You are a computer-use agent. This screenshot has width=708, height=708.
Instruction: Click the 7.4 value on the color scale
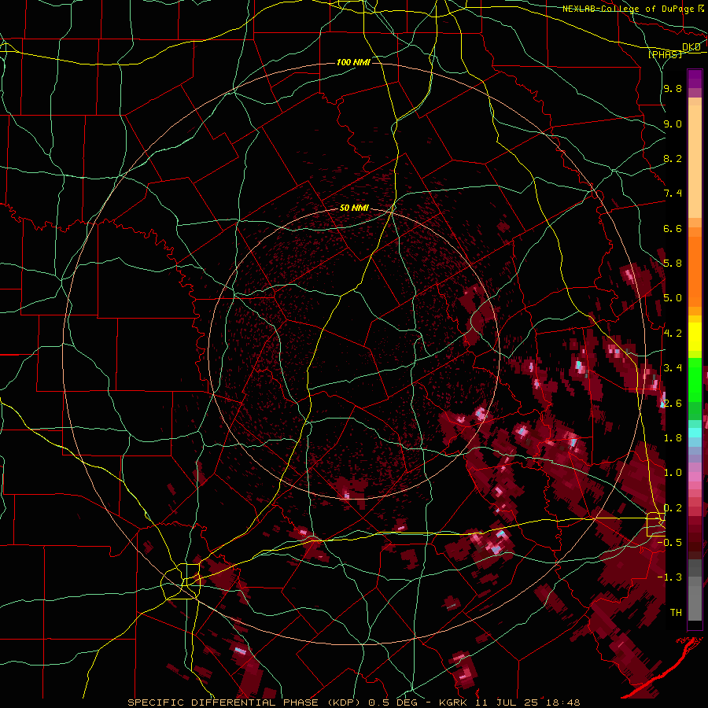[x=673, y=194]
